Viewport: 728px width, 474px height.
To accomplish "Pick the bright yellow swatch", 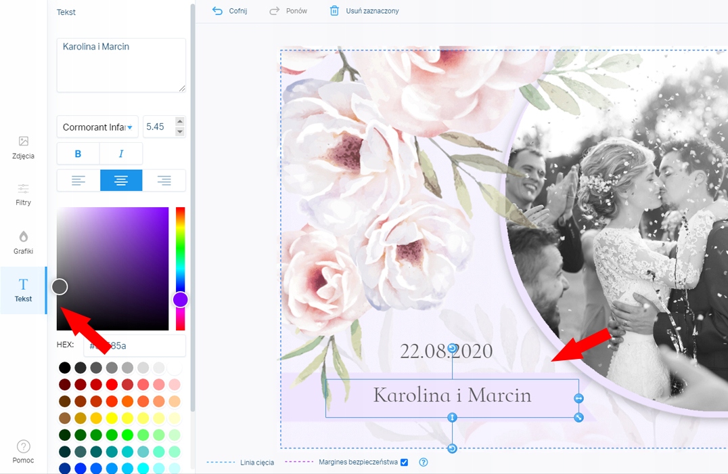I will 112,418.
